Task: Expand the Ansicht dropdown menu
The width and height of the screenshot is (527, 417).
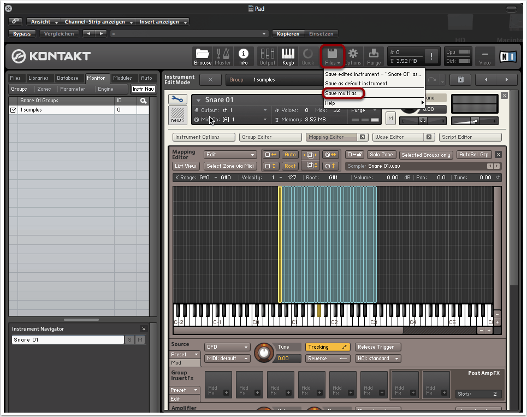Action: [x=44, y=22]
